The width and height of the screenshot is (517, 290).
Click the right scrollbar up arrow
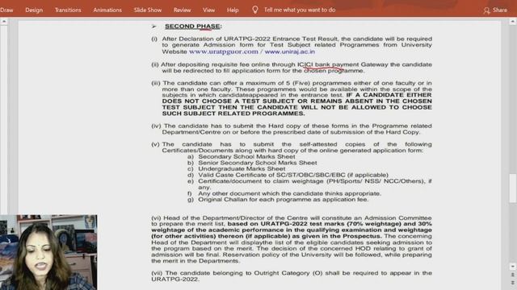tap(513, 22)
